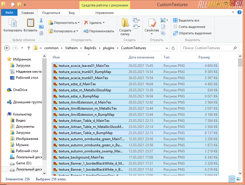Viewport: 245px width, 185px height.
Task: Refresh the folder view
Action: 173,48
